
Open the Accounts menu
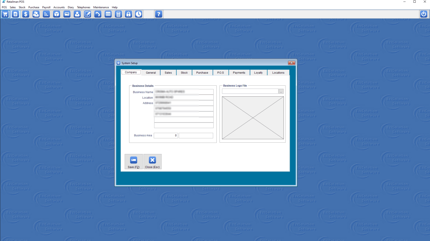(x=59, y=7)
